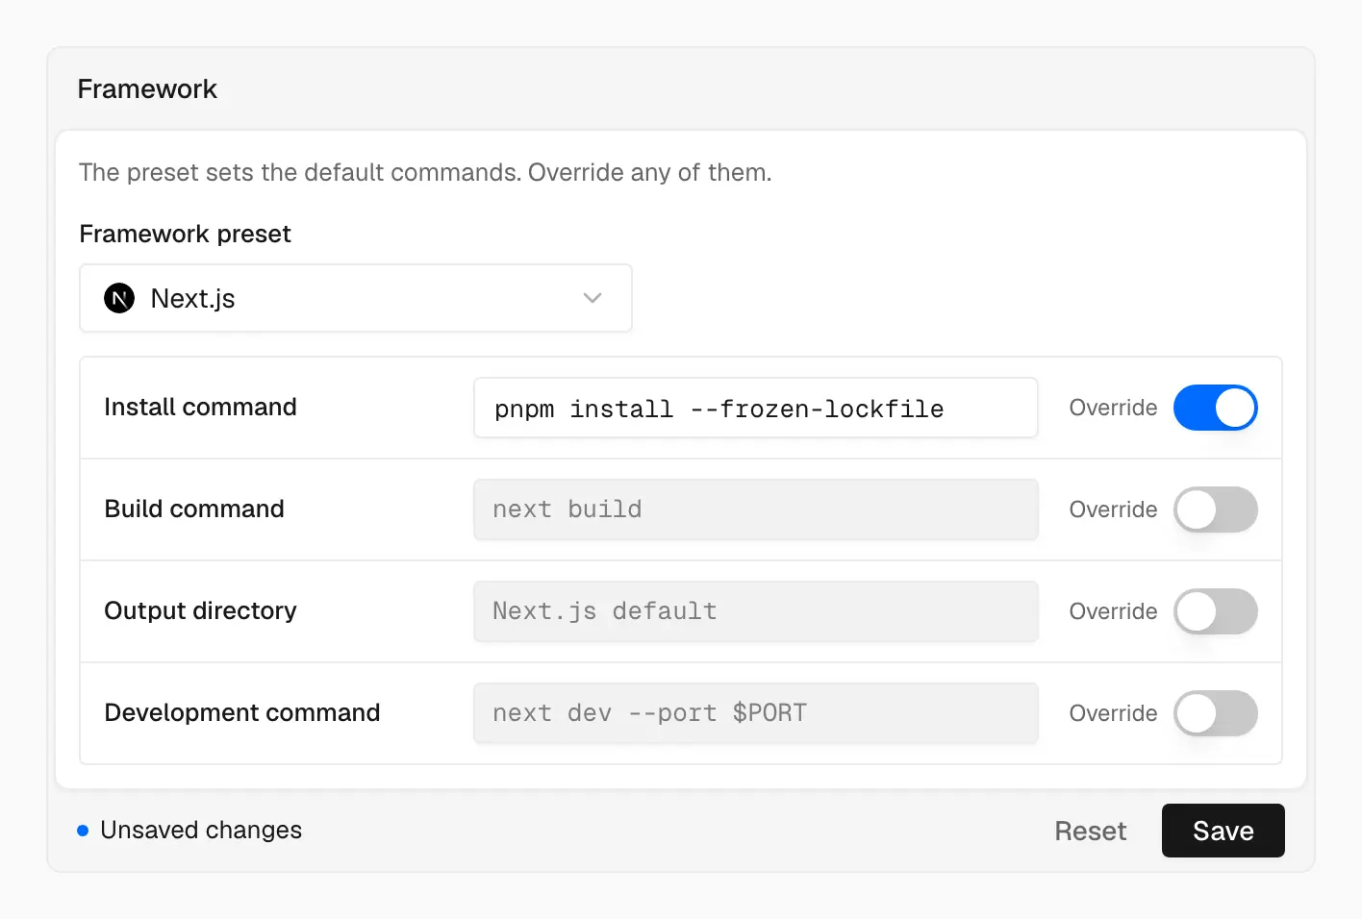Turn off the Install command Override toggle
Screen dimensions: 1362x919
click(x=1216, y=408)
